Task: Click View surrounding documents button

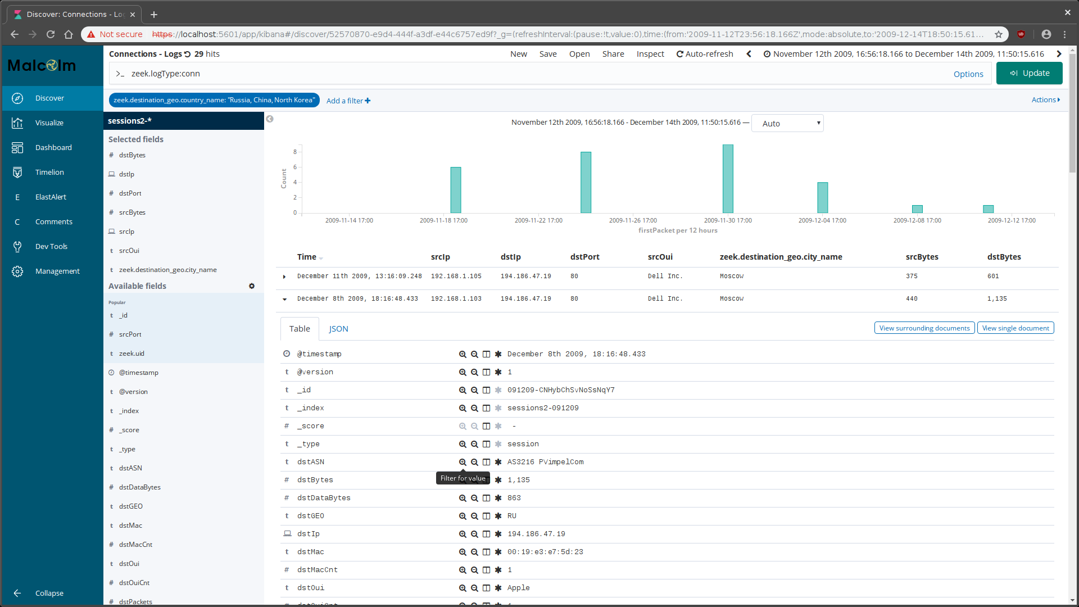Action: pos(924,328)
